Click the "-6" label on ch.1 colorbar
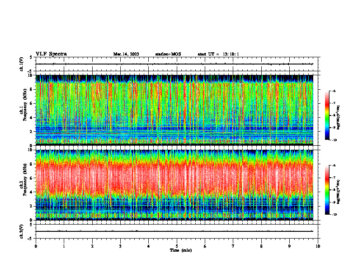 coord(334,91)
